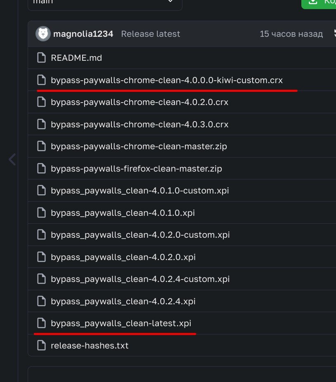Click magnolia1234 user avatar
The image size is (336, 382).
[x=43, y=33]
